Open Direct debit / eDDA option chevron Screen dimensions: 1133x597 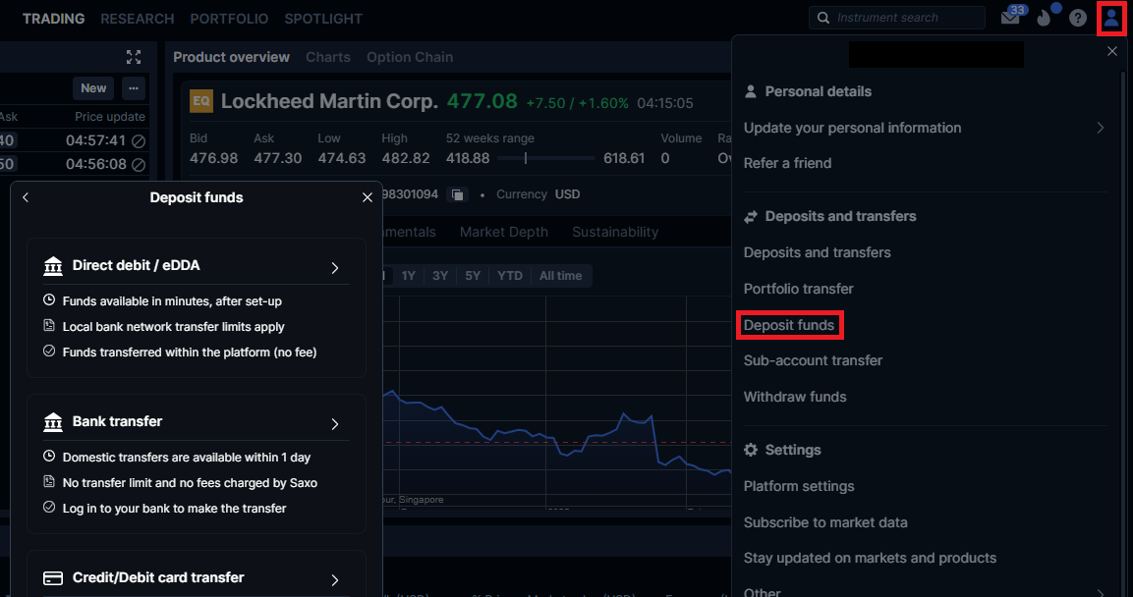334,268
